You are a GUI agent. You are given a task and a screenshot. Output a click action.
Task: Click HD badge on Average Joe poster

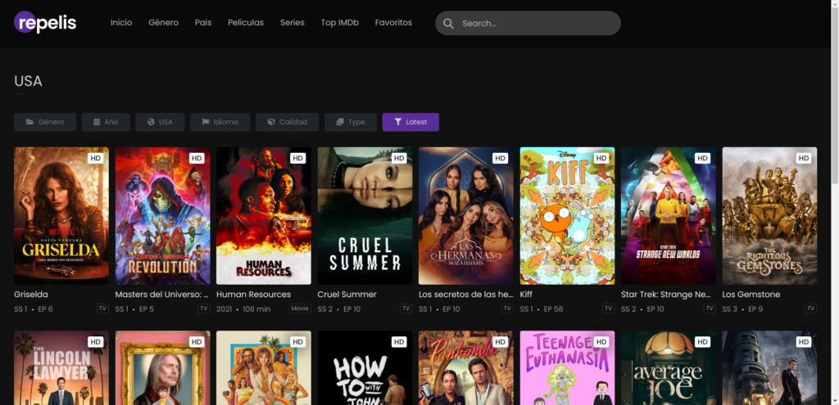tap(702, 342)
